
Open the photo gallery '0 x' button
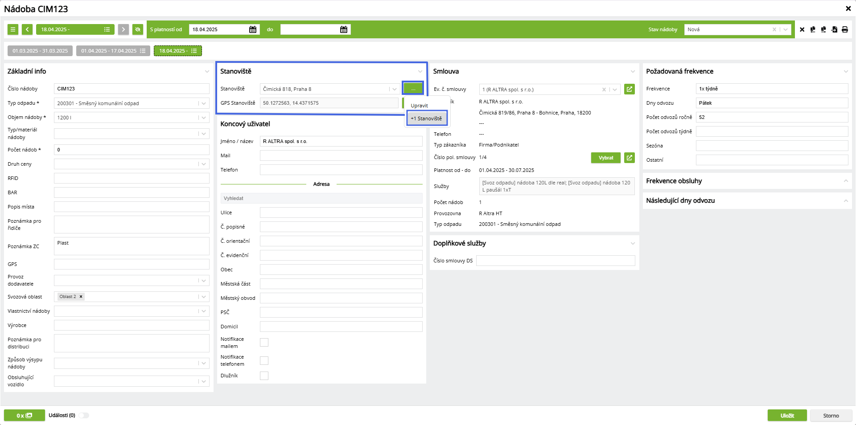click(x=25, y=415)
